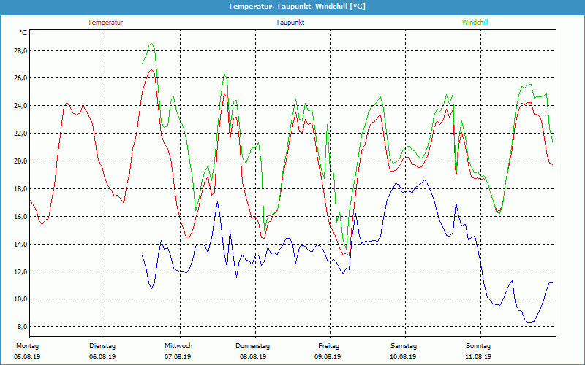The height and width of the screenshot is (365, 585).
Task: Click the 24,0 axis value
Action: point(20,106)
